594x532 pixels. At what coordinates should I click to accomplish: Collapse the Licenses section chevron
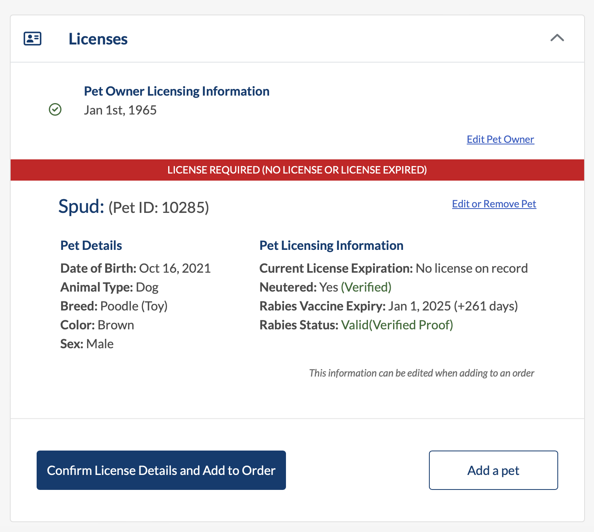(557, 39)
